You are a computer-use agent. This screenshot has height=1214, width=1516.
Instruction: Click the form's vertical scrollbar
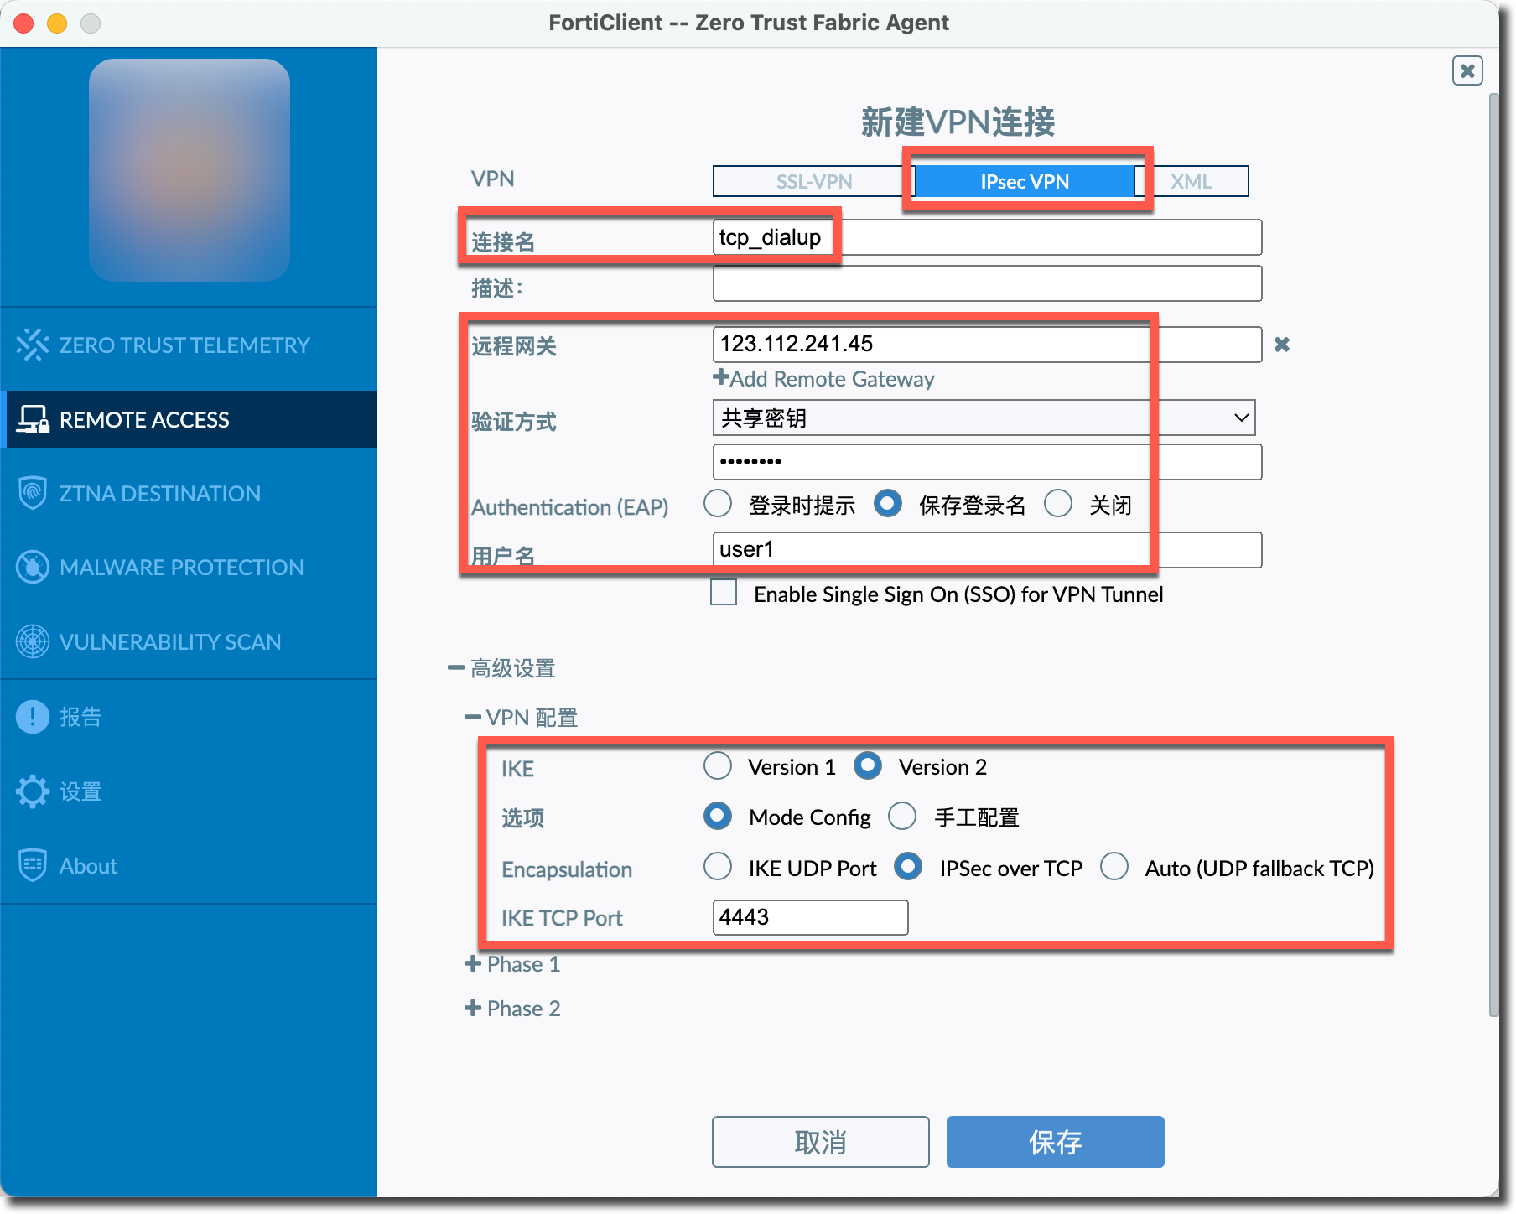1493,553
